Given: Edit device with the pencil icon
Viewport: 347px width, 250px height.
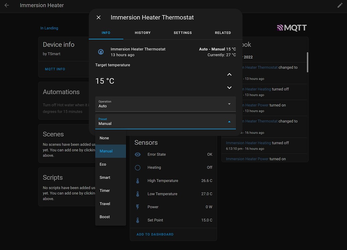Looking at the screenshot, I should [x=340, y=5].
